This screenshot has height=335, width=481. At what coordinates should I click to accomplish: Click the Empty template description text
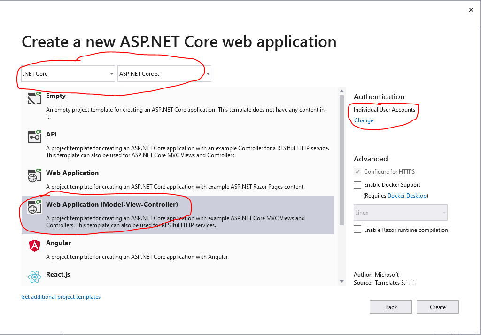coord(185,113)
